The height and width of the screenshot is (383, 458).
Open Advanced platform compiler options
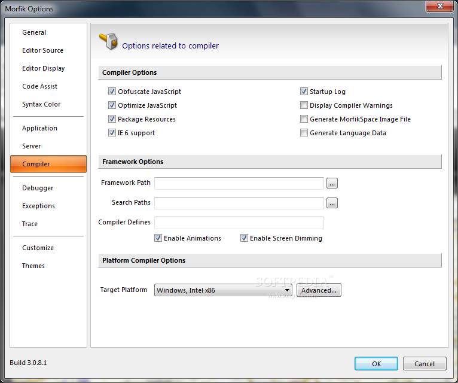coord(319,290)
